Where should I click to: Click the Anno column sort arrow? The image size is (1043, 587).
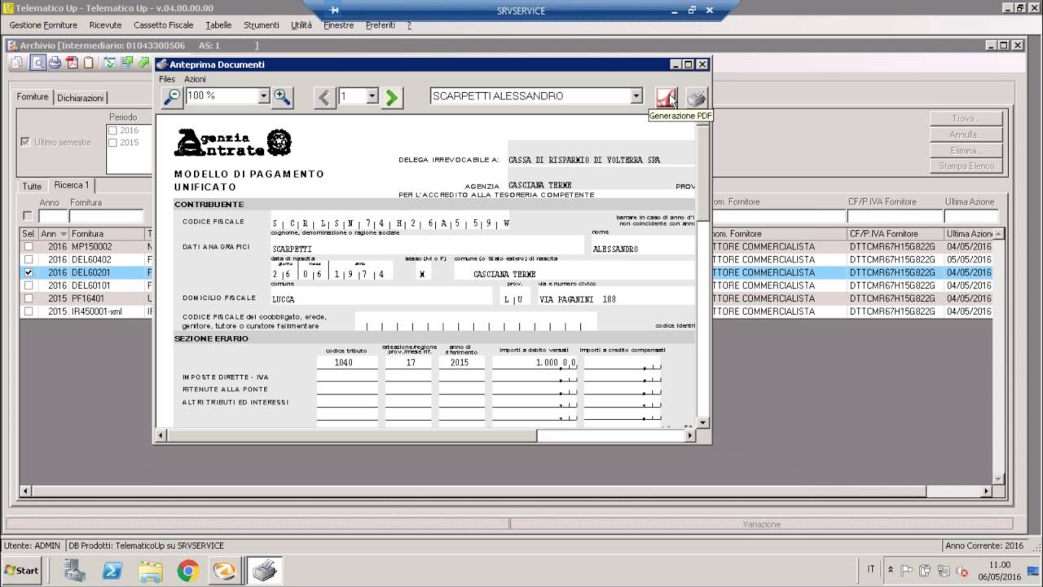tap(64, 234)
